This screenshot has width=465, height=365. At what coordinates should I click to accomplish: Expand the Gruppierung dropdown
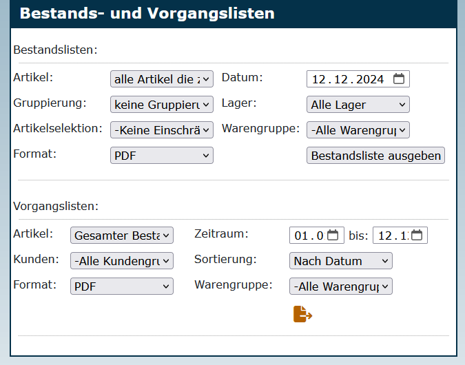[162, 105]
